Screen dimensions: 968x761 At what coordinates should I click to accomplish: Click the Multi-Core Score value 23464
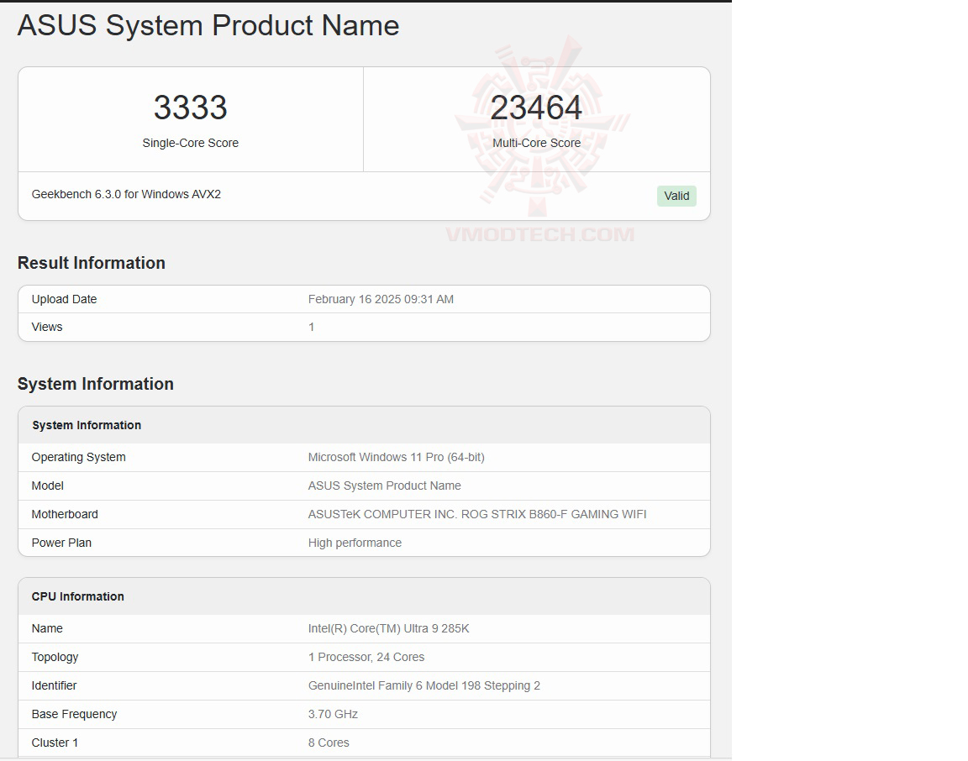click(536, 108)
